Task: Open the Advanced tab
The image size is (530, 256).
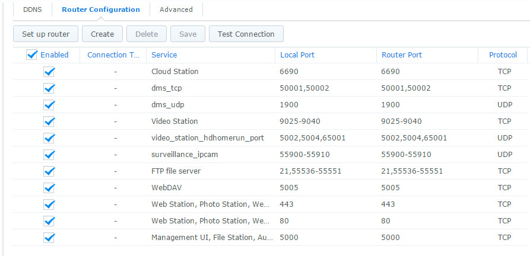Action: [x=176, y=9]
